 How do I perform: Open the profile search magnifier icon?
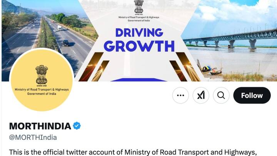pyautogui.click(x=221, y=96)
